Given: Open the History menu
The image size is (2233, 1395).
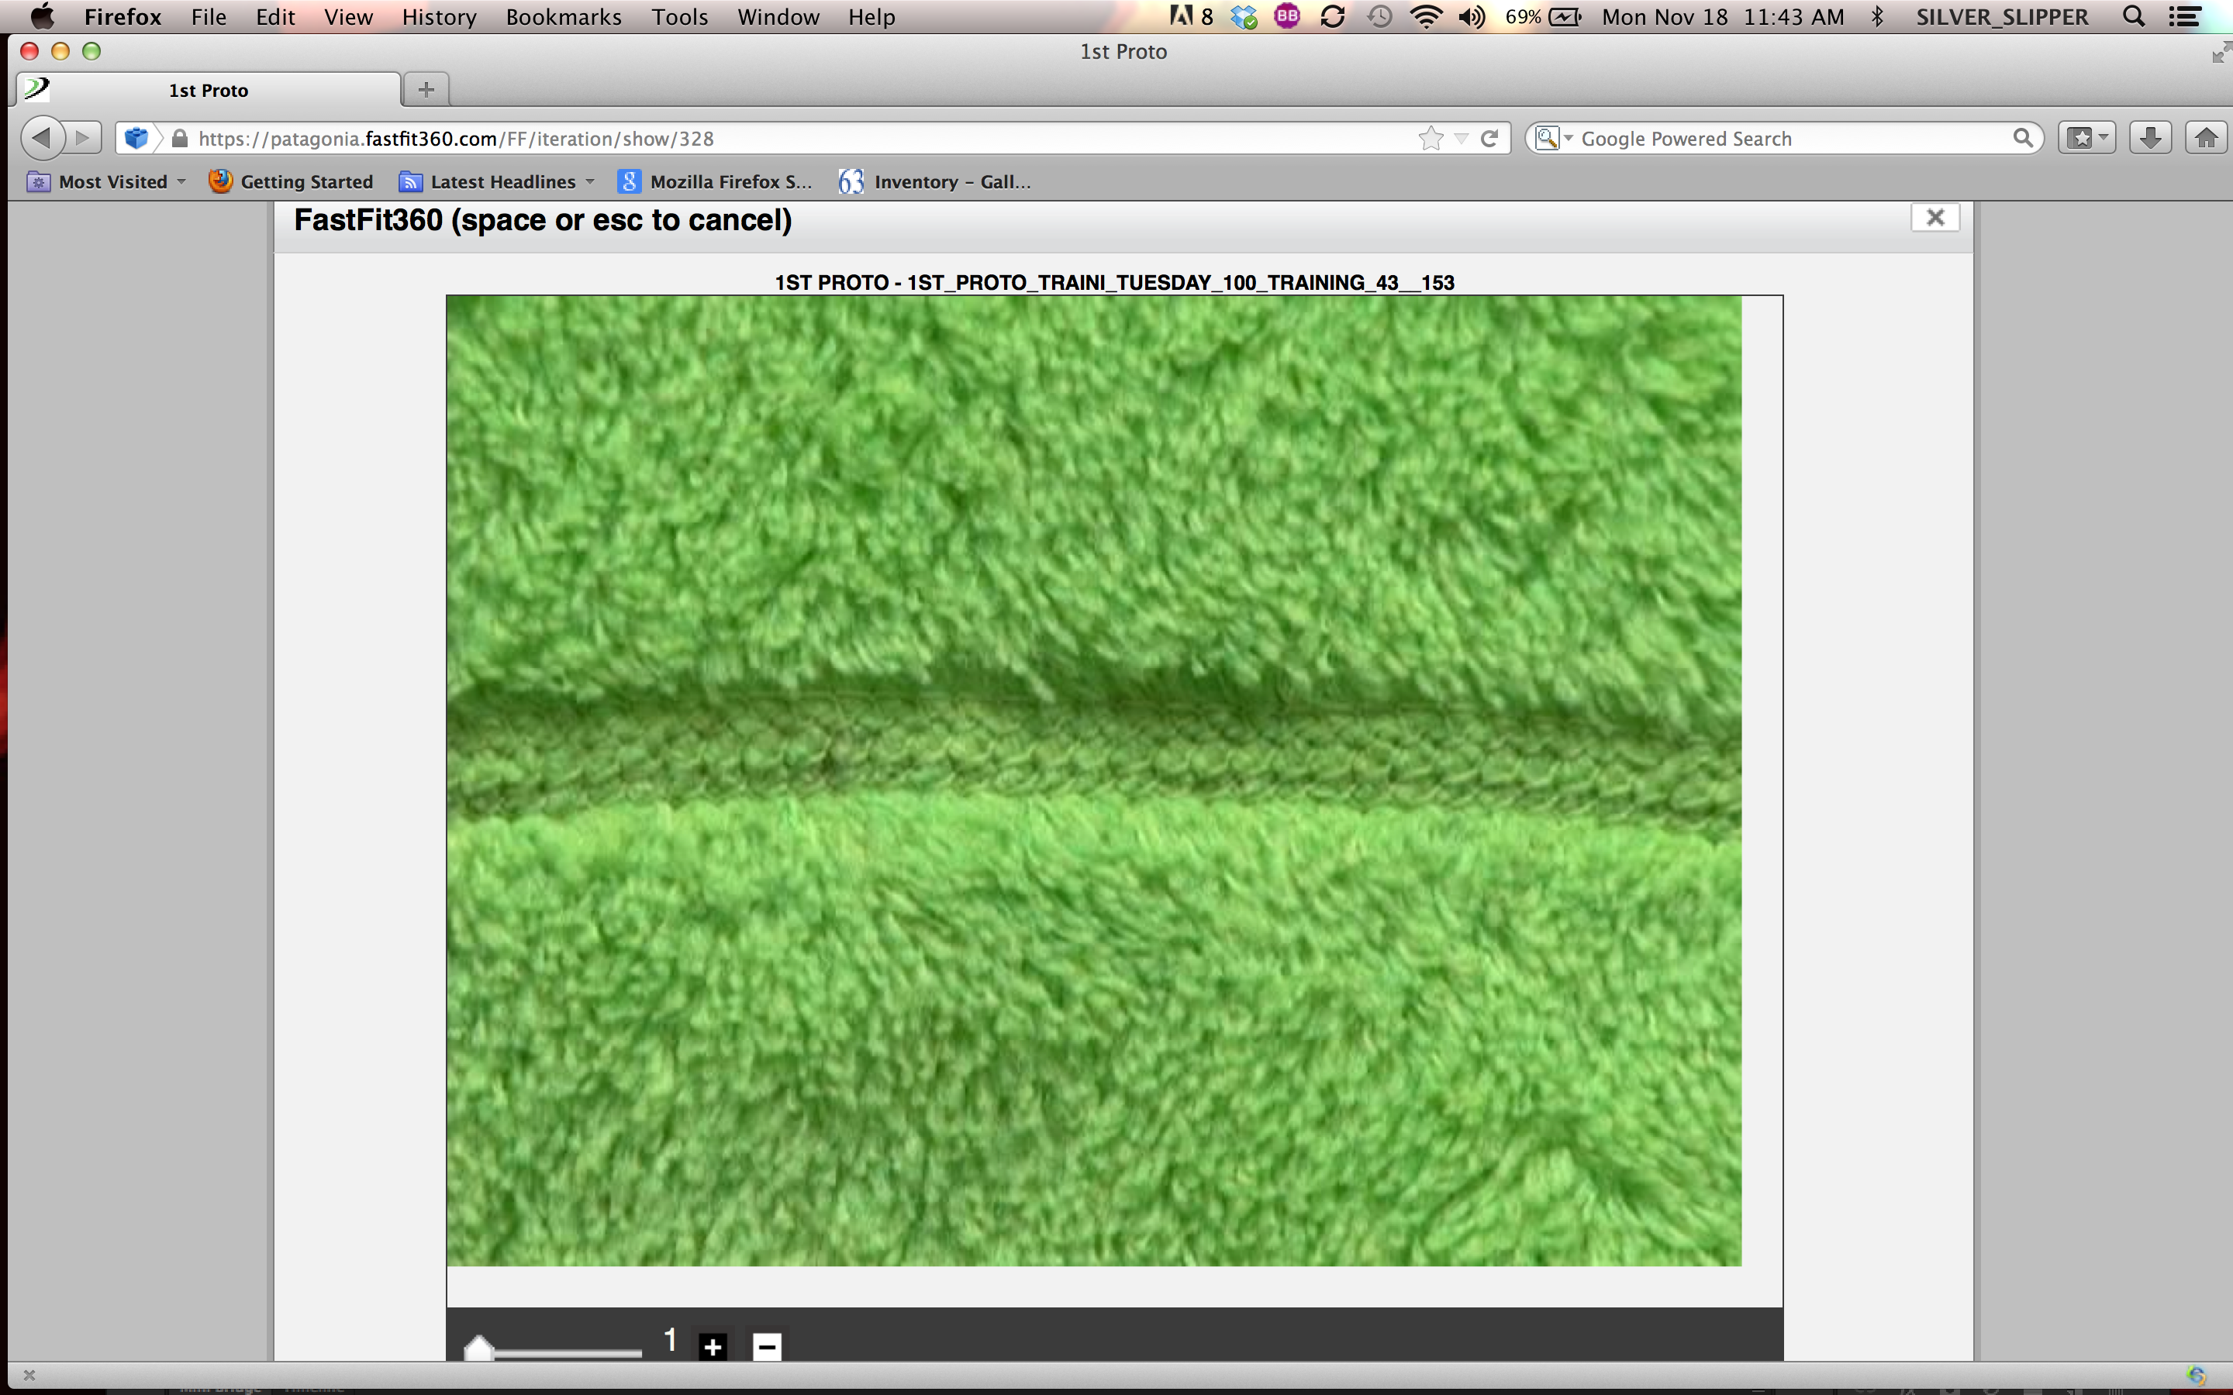Looking at the screenshot, I should point(439,16).
